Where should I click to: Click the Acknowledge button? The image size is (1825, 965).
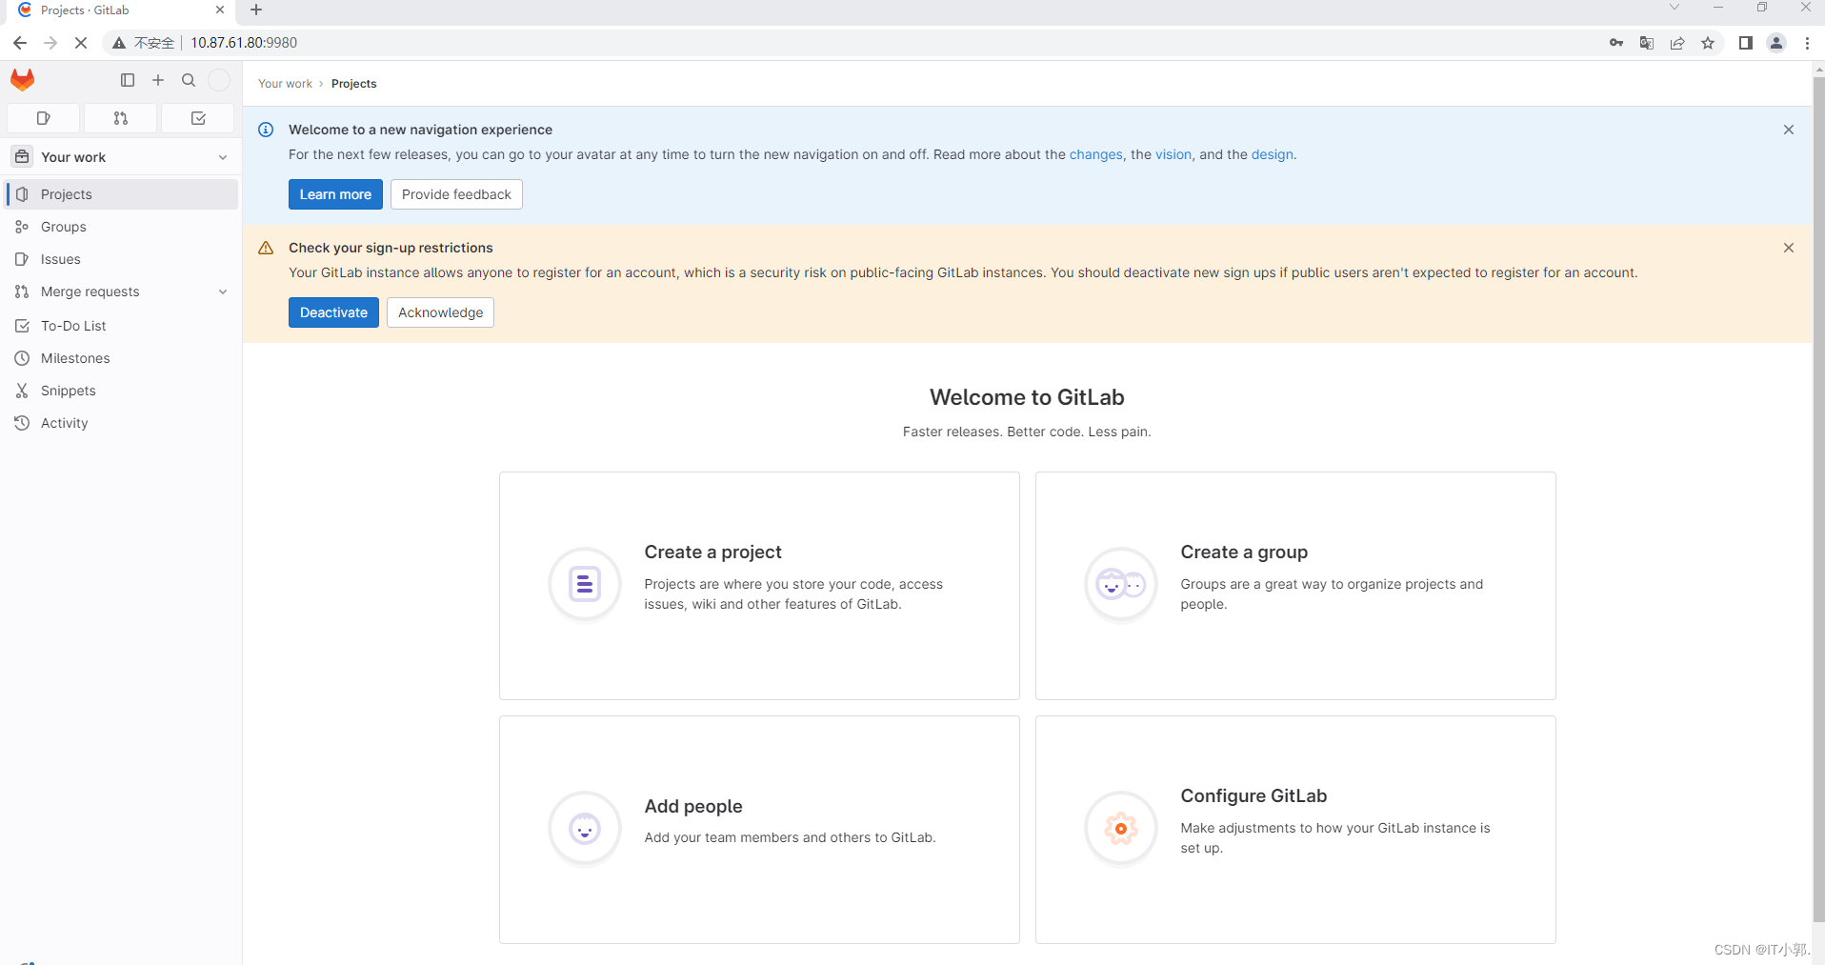point(440,312)
